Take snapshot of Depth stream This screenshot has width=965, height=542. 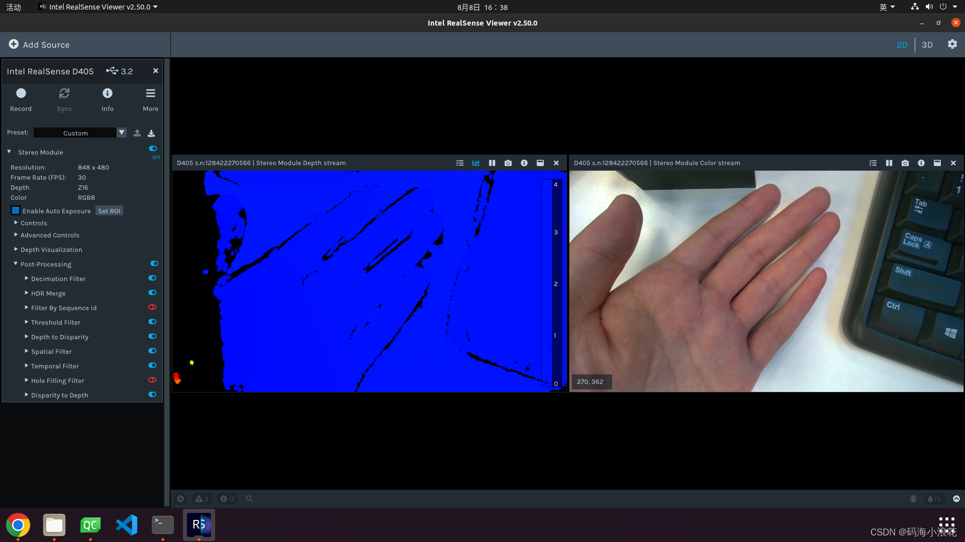coord(508,163)
